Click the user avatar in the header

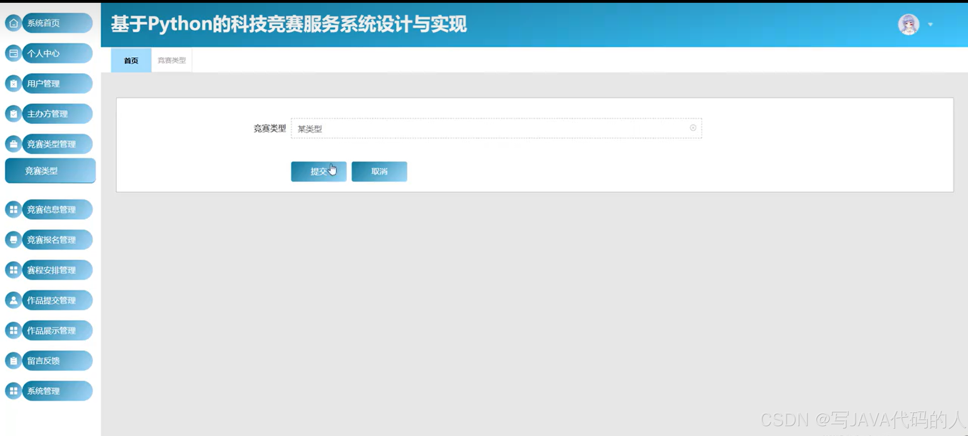(x=909, y=24)
